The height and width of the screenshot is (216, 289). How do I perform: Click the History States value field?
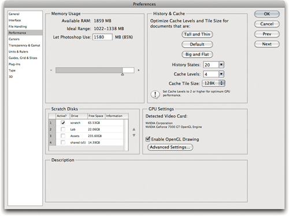pos(211,65)
